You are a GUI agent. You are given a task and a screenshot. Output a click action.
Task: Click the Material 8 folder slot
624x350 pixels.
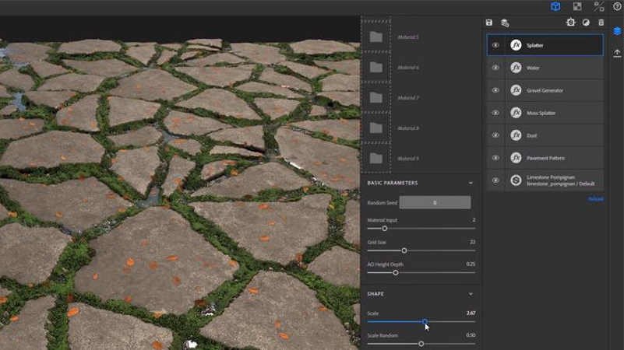(x=376, y=128)
